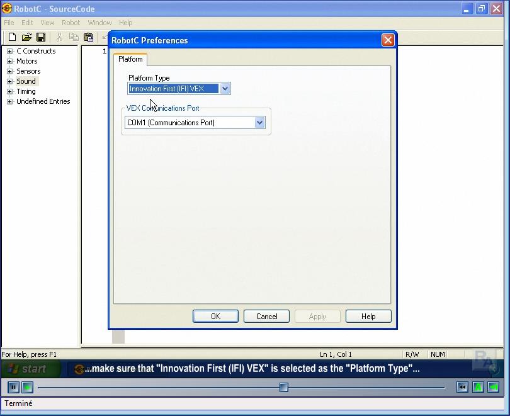This screenshot has width=510, height=416.
Task: Open the Robot menu
Action: 71,23
